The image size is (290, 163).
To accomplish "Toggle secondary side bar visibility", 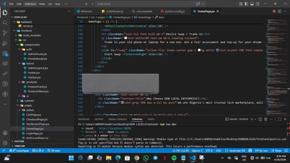I will point(258,4).
